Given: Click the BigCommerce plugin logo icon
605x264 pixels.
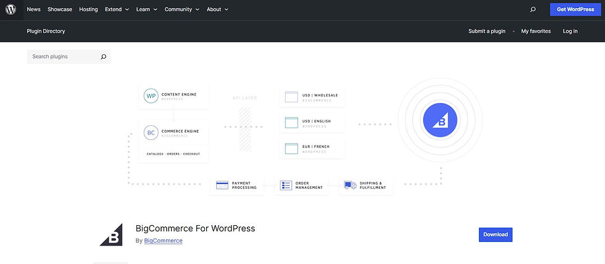Looking at the screenshot, I should [x=111, y=235].
